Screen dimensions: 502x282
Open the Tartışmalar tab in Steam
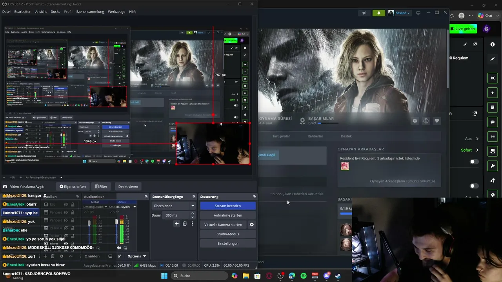click(281, 136)
